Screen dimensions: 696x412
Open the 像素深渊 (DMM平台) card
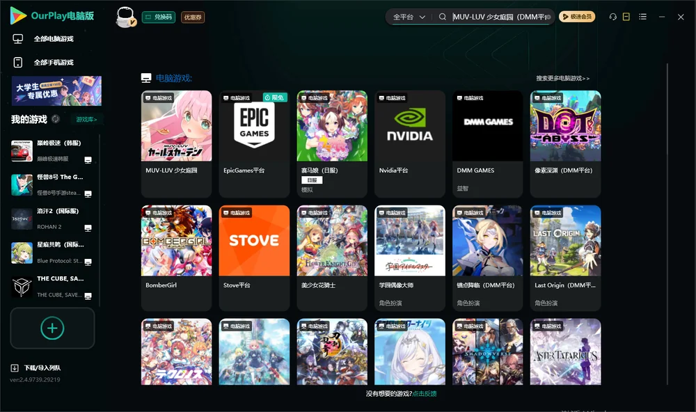coord(565,144)
